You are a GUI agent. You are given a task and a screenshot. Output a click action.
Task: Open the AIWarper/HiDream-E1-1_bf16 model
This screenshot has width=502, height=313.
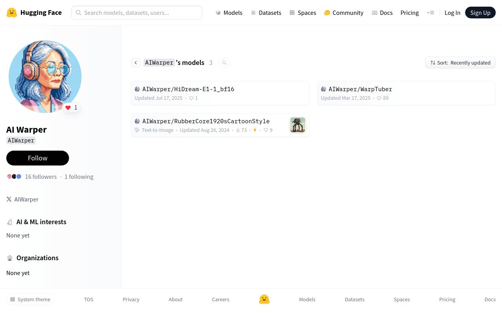pos(220,93)
